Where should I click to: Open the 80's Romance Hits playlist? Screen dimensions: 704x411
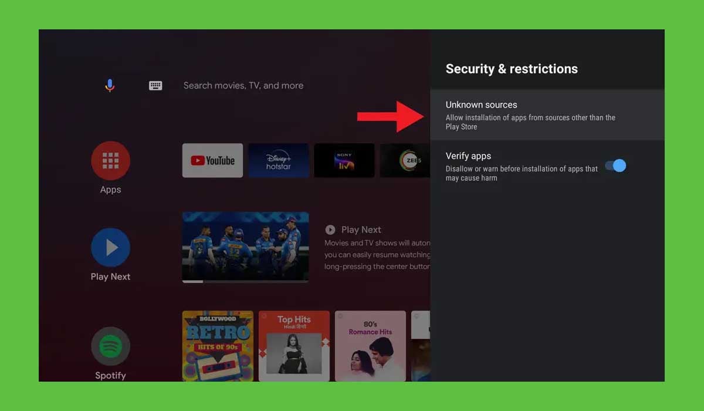[x=370, y=346]
